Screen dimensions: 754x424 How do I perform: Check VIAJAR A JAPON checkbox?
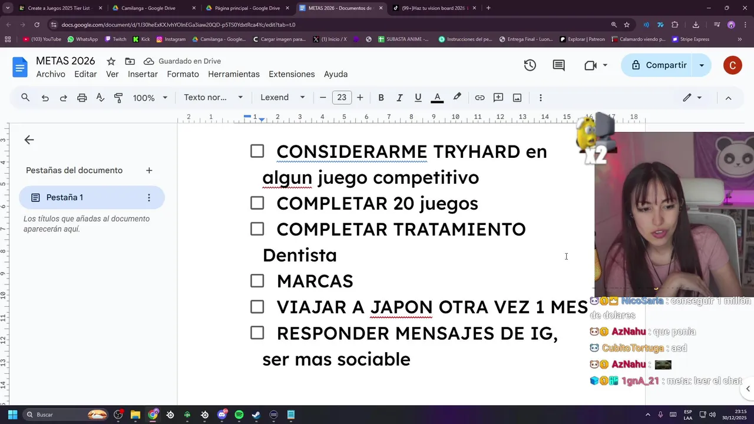pyautogui.click(x=257, y=307)
